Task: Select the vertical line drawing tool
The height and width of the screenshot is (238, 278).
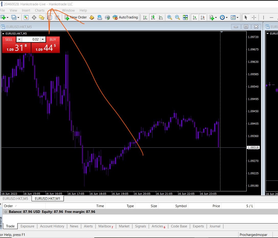Action: 263,17
